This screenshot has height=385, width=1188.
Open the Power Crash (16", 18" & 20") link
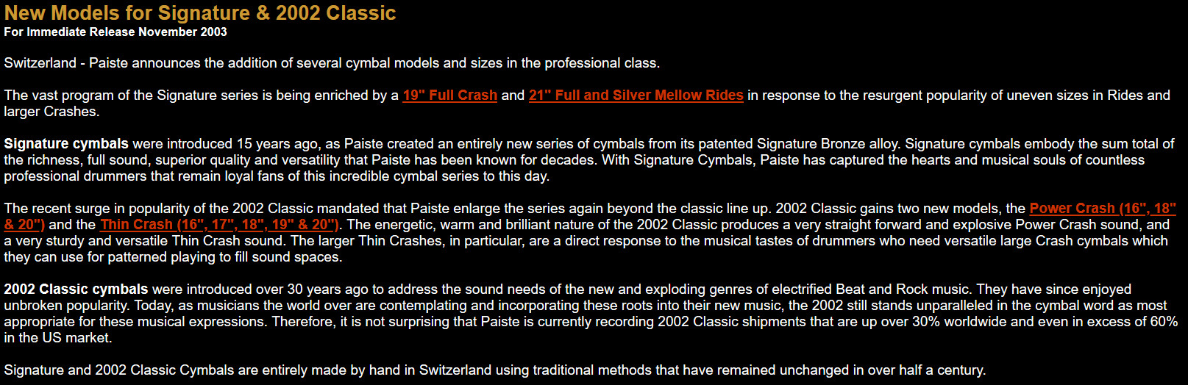pyautogui.click(x=1102, y=209)
